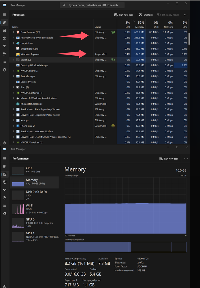The height and width of the screenshot is (288, 200).
Task: Select Performance sidebar icon in bottom window
Action: point(5,174)
